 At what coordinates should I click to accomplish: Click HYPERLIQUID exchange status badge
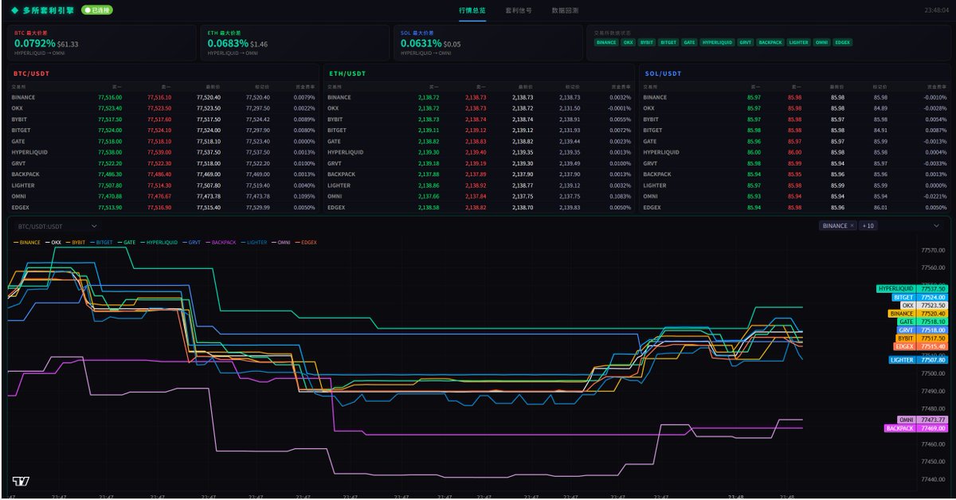[x=717, y=41]
